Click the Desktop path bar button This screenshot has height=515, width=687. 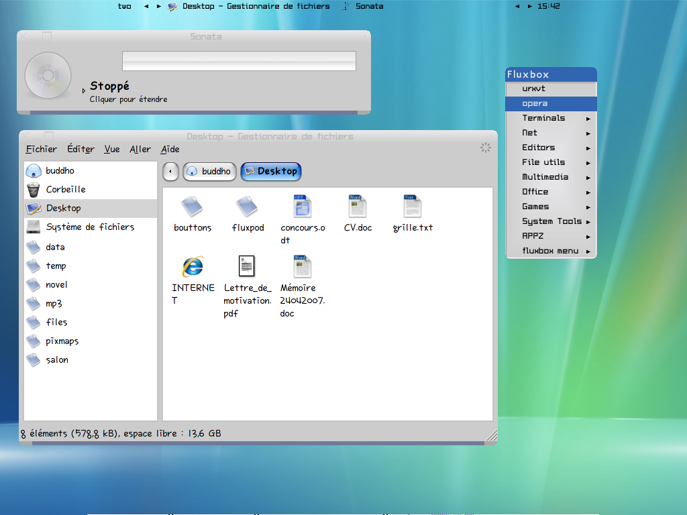coord(271,171)
